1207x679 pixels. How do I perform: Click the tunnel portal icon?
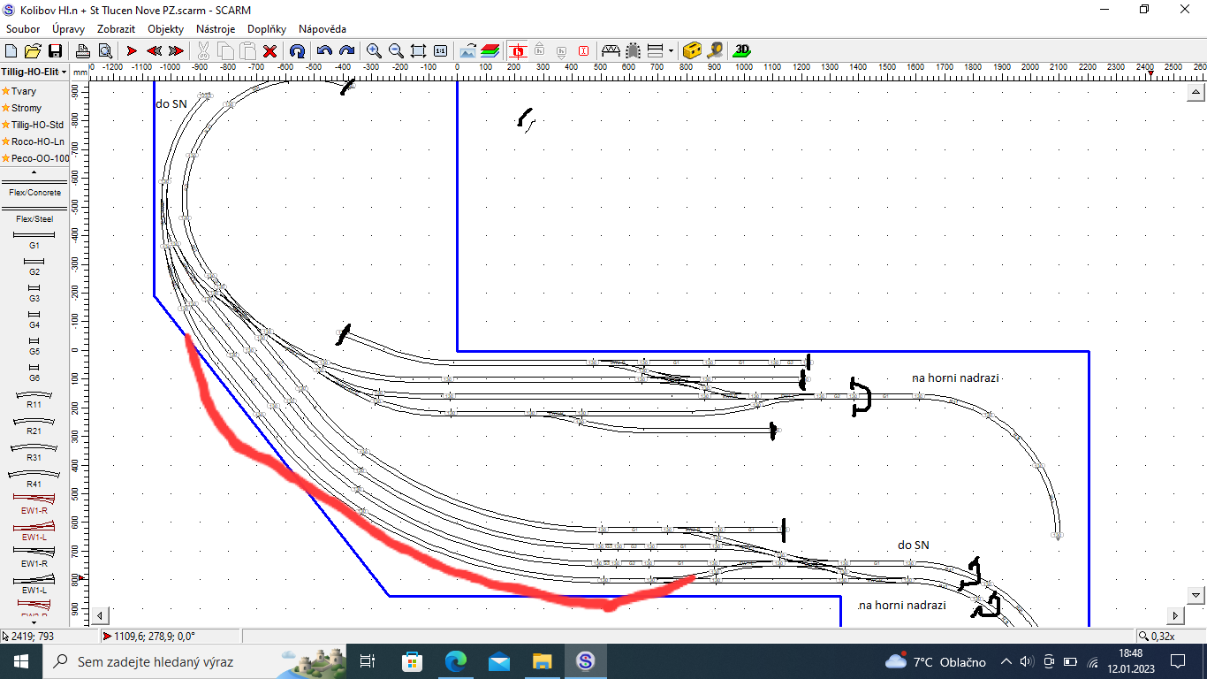(x=633, y=50)
